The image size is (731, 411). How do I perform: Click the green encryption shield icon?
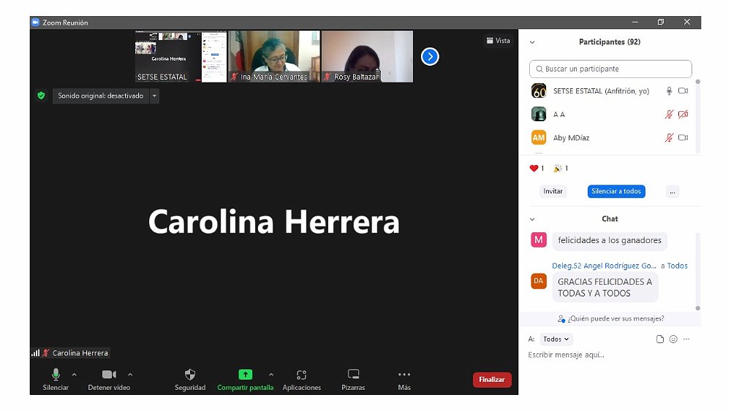pyautogui.click(x=41, y=96)
